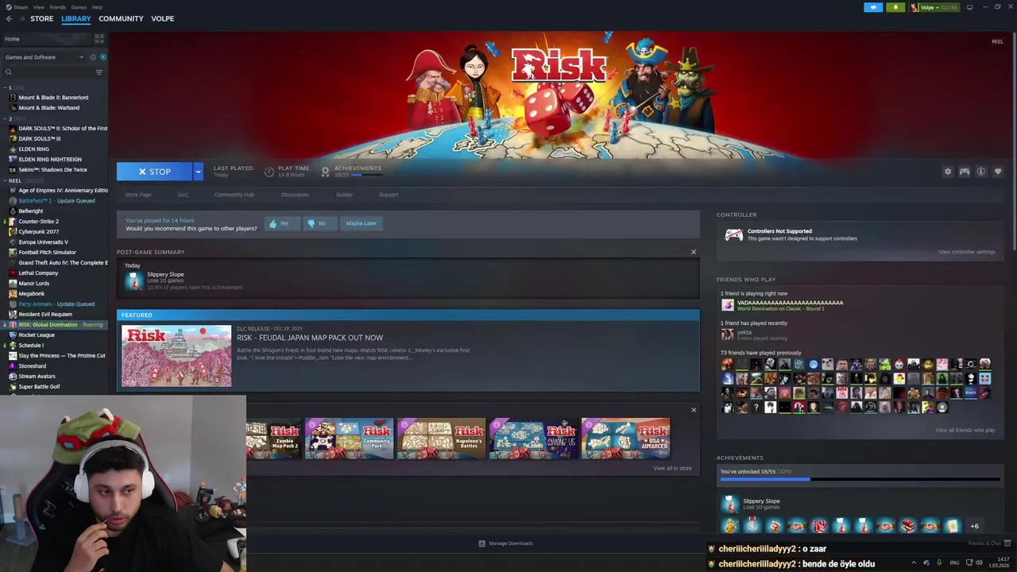Go back with the navigation back arrow
This screenshot has width=1017, height=572.
pyautogui.click(x=9, y=18)
